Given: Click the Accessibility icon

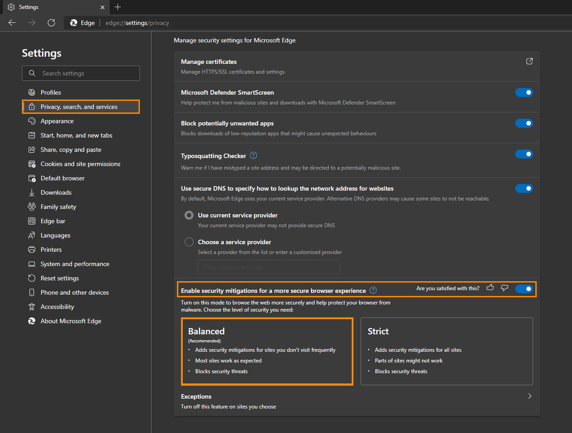Looking at the screenshot, I should pyautogui.click(x=32, y=307).
